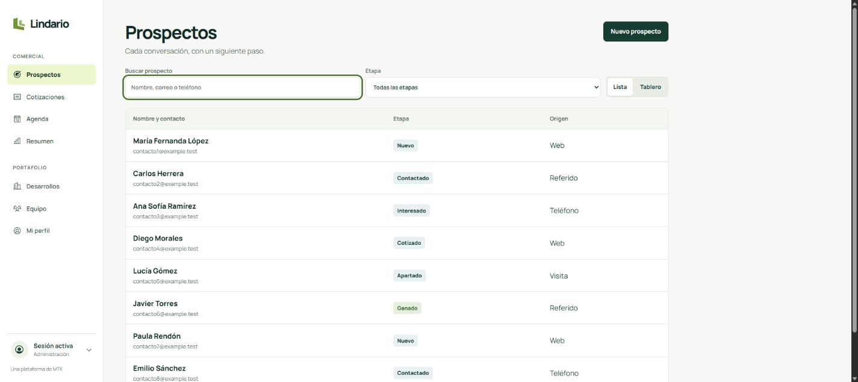The image size is (858, 382).
Task: Expand the Sesión activa account menu chevron
Action: pyautogui.click(x=89, y=350)
